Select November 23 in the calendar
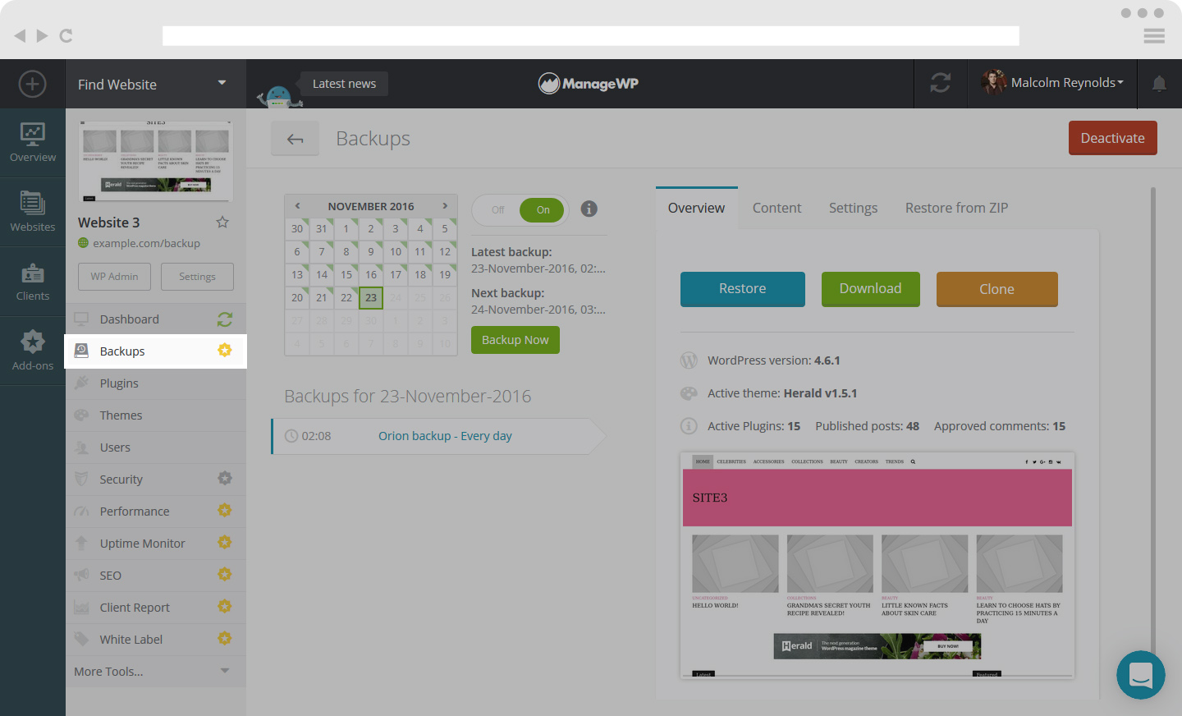 tap(371, 297)
